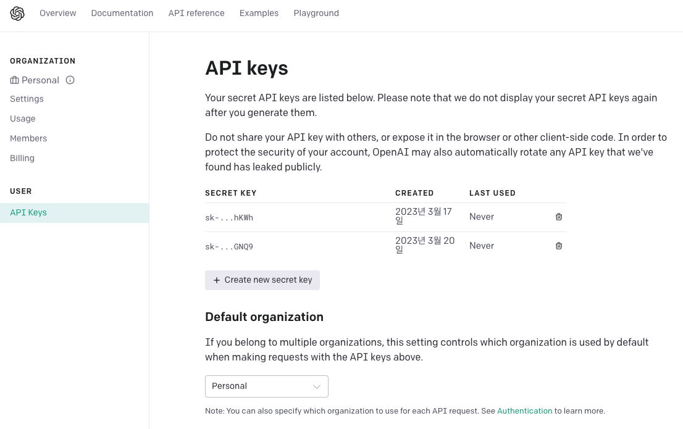Open the Overview tab
This screenshot has width=683, height=429.
tap(58, 13)
